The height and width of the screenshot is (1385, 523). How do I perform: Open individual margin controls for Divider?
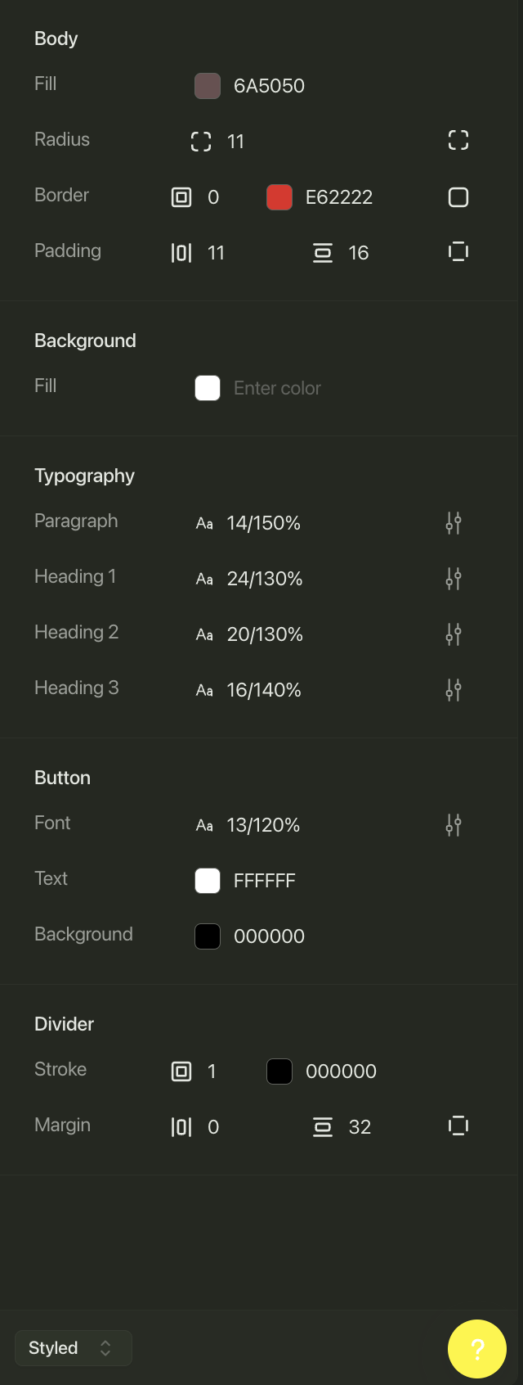coord(458,1126)
